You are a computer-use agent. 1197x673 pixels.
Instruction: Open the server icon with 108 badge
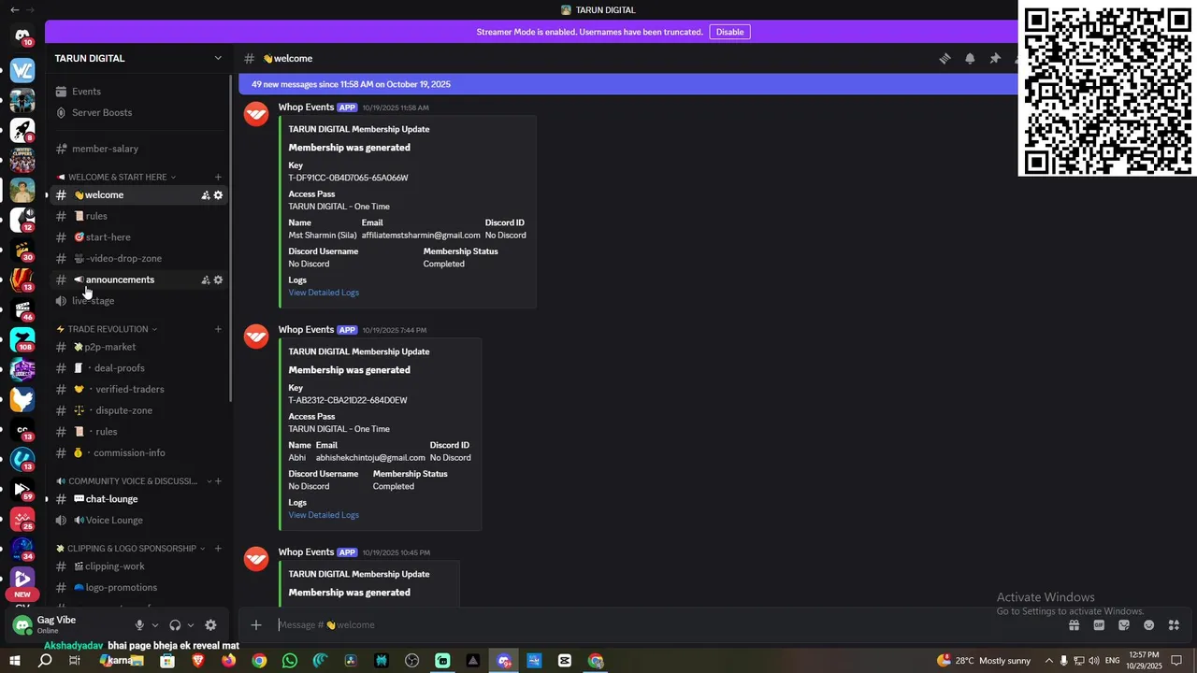tap(22, 339)
